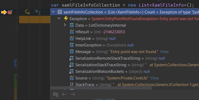Select the "System.Private.CoreLib" source value
Viewport: 199px width, 100px height.
pyautogui.click(x=127, y=78)
